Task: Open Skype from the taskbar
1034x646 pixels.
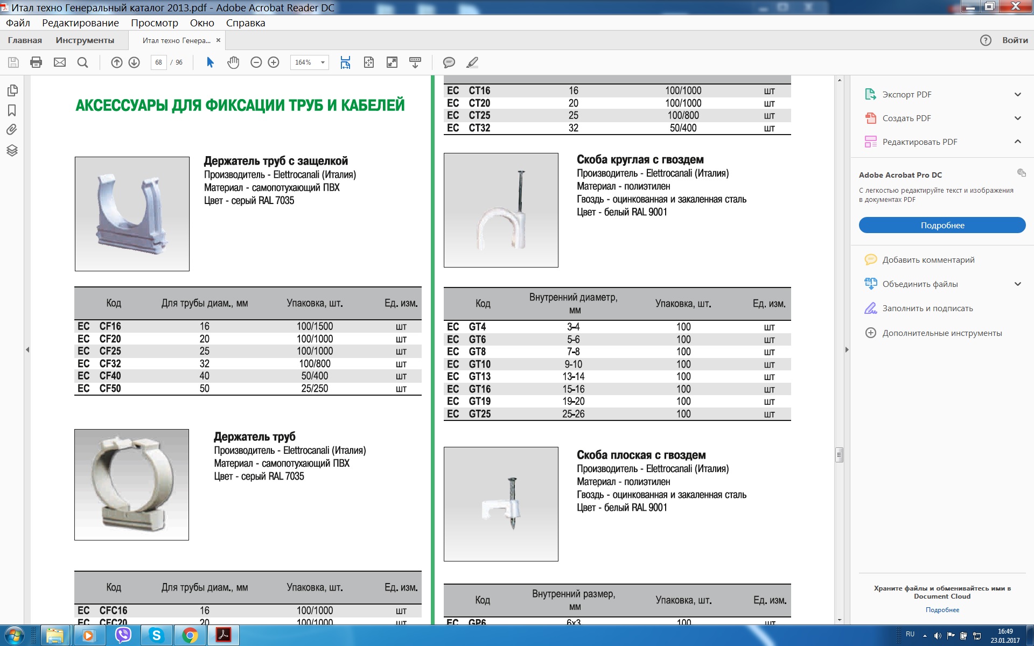Action: click(x=157, y=636)
